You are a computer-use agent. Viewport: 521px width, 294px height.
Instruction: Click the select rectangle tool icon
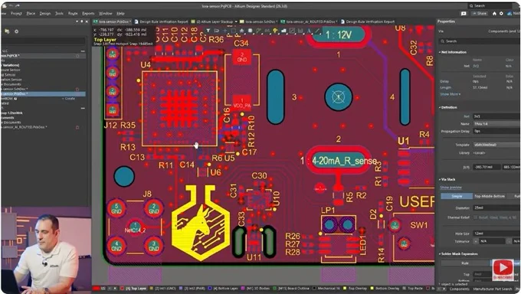[233, 31]
